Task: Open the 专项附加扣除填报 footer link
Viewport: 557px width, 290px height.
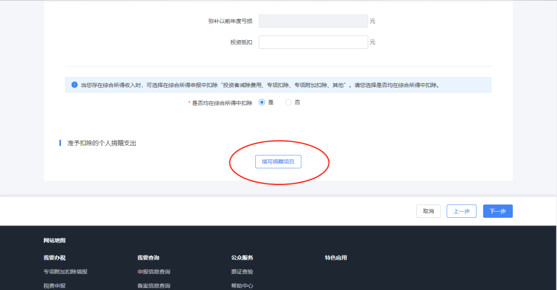Action: coord(65,271)
